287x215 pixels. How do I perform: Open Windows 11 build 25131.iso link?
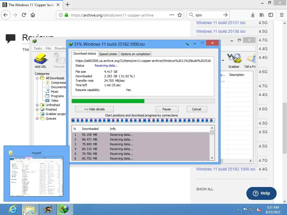tap(221, 23)
